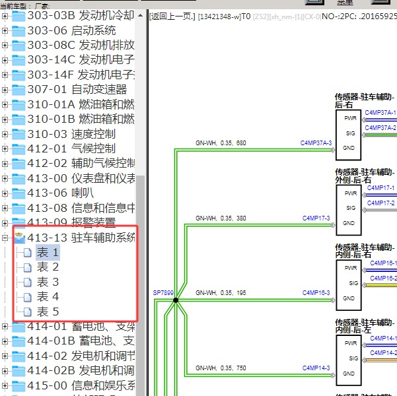Open the 菜单 button at the top
397x396 pixels.
pyautogui.click(x=345, y=2)
